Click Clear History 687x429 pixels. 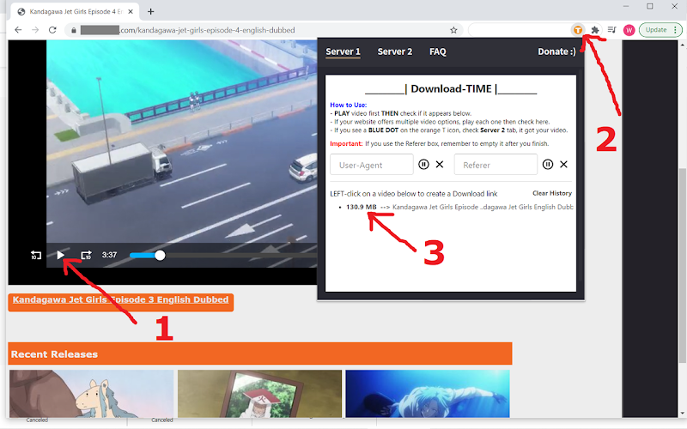click(x=552, y=193)
